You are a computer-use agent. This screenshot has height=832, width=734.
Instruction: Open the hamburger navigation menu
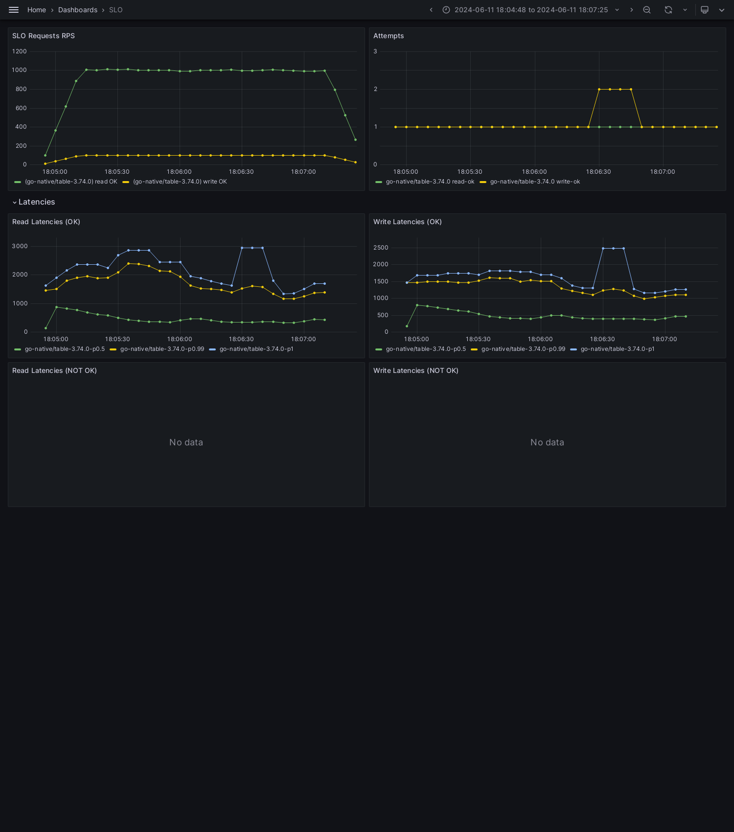click(14, 10)
